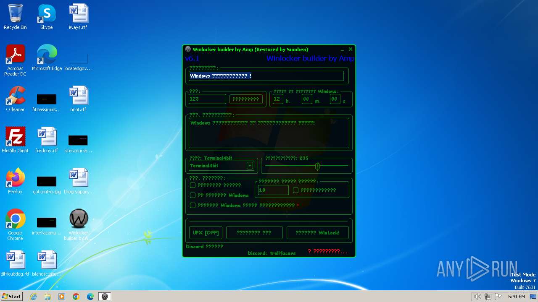Launch FileZilla Client shortcut
Viewport: 538px width, 302px height.
point(15,140)
